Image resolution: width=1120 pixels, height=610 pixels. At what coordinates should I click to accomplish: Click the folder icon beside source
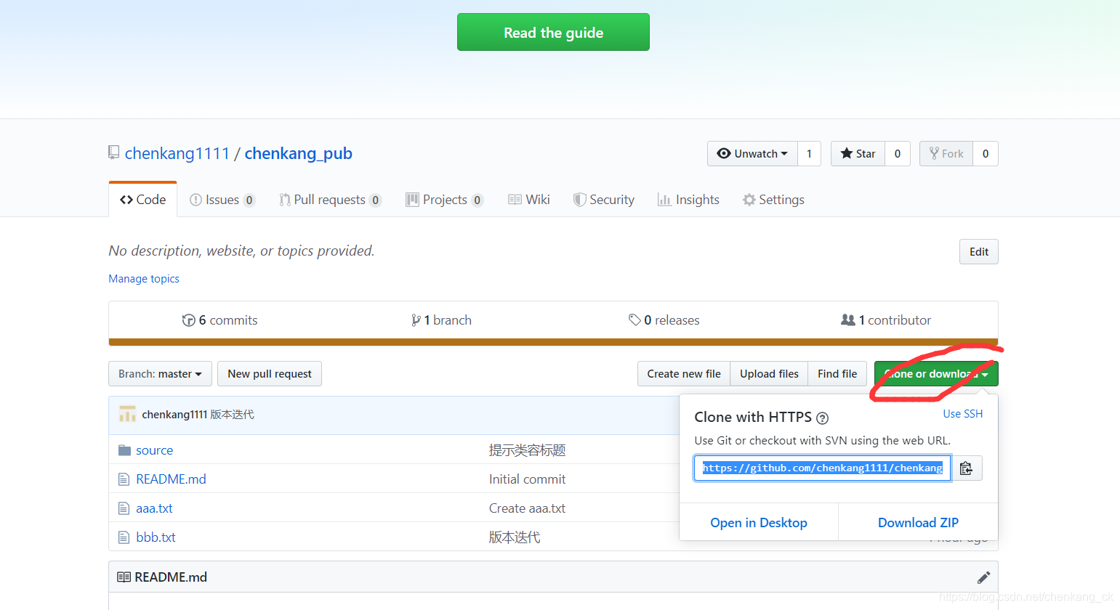[124, 450]
